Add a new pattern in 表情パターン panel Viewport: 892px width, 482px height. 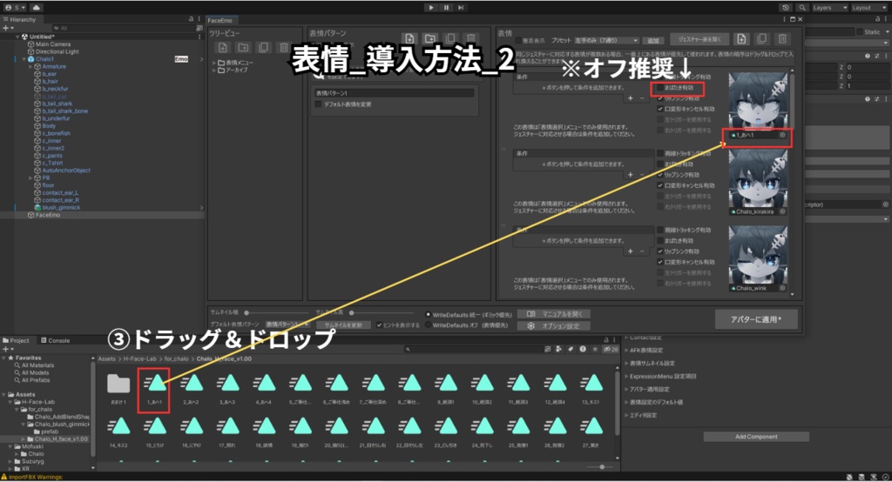point(409,38)
